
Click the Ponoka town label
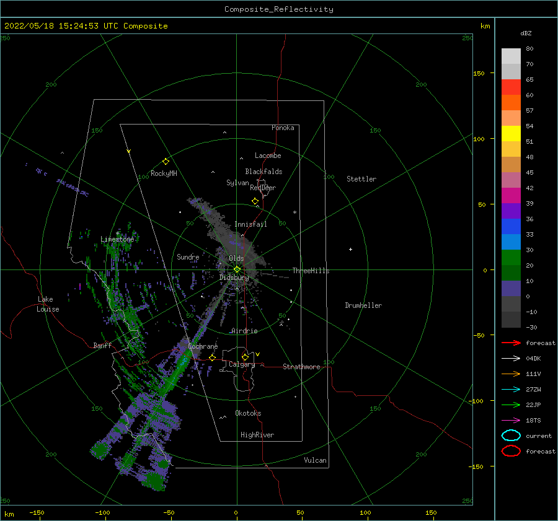pyautogui.click(x=283, y=128)
